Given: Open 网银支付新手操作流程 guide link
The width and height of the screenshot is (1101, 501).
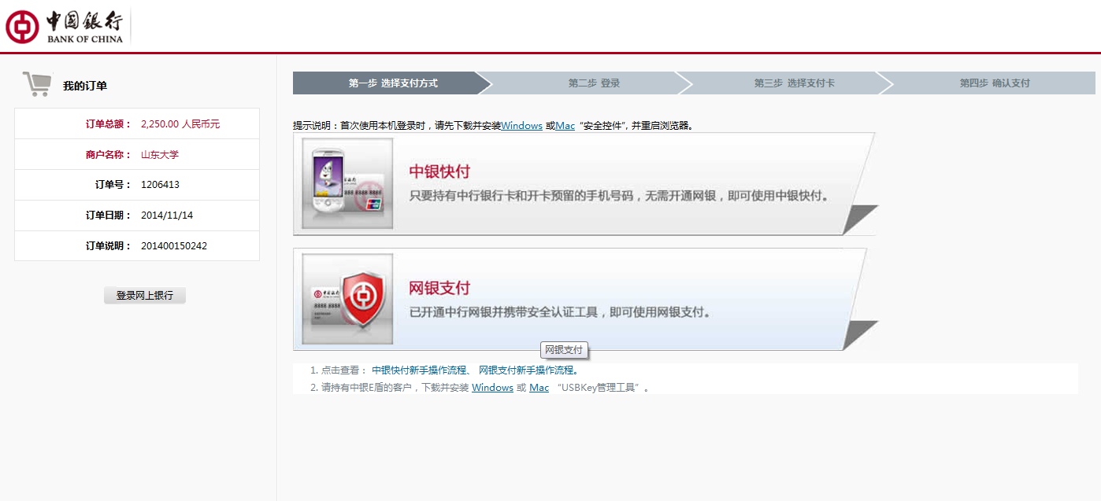Looking at the screenshot, I should [526, 370].
